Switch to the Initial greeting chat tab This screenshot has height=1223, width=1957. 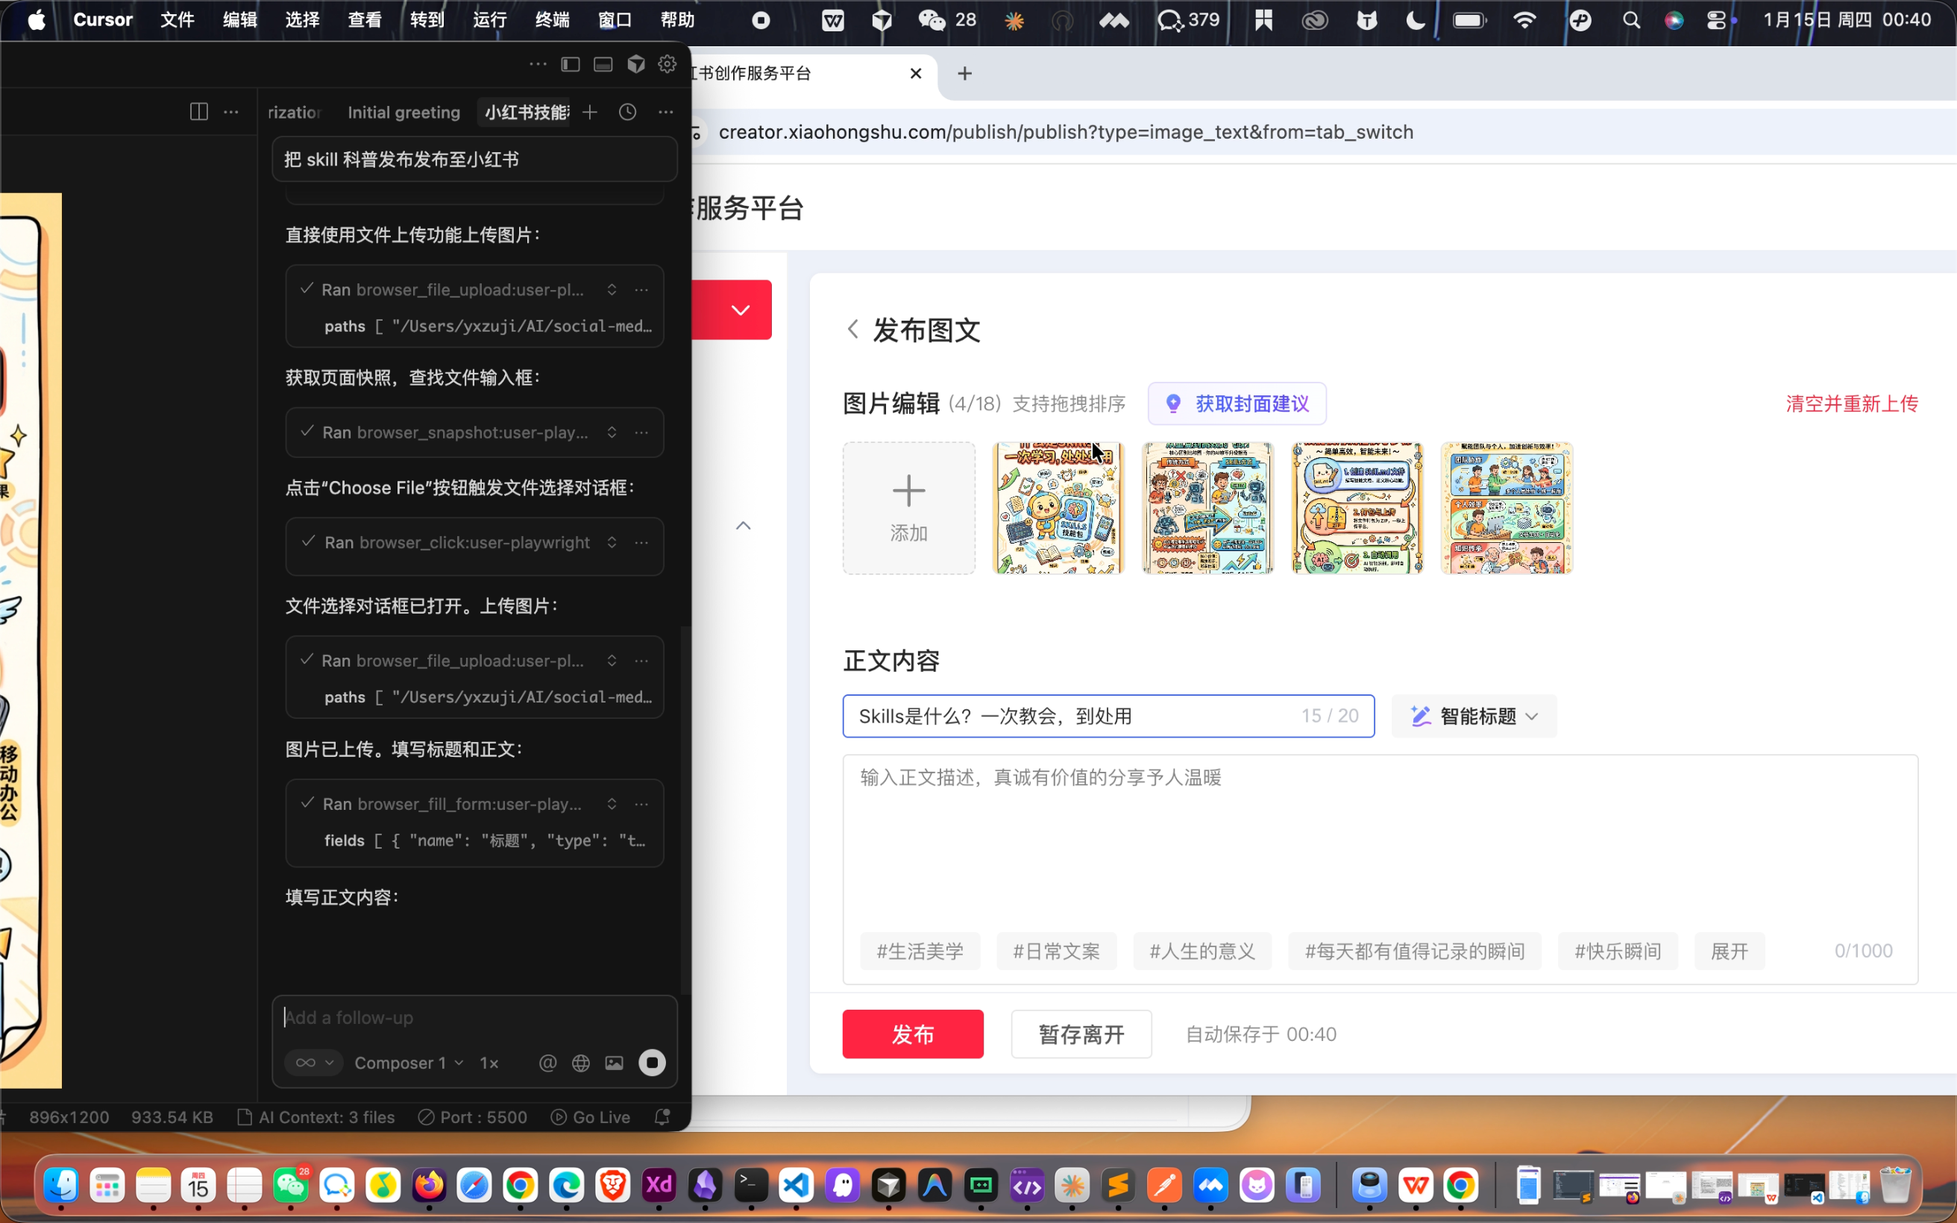pos(403,112)
